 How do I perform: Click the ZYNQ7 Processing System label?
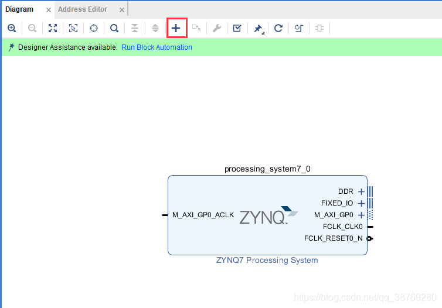pos(267,260)
